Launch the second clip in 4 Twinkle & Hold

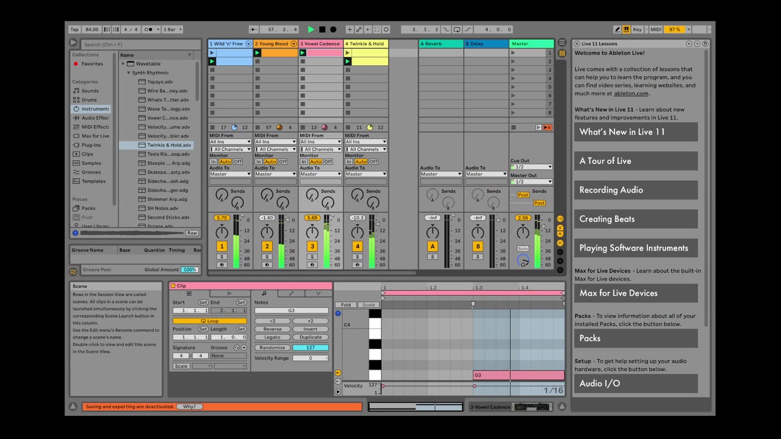348,62
